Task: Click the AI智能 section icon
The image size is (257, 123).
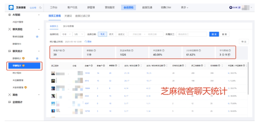Action: point(9,15)
